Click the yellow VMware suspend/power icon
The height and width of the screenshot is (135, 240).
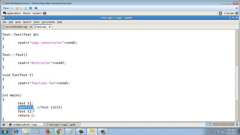pos(17,8)
